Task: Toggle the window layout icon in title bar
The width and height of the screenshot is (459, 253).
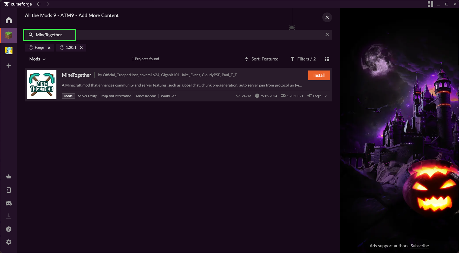Action: [431, 4]
